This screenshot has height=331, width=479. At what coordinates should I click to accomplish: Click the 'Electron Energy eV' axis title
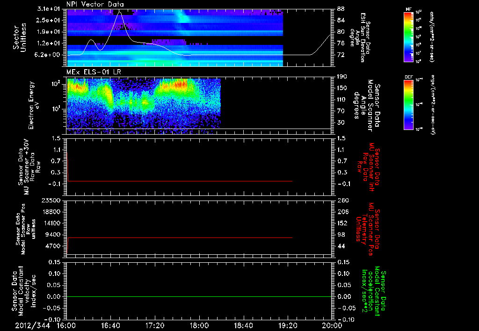(x=33, y=105)
